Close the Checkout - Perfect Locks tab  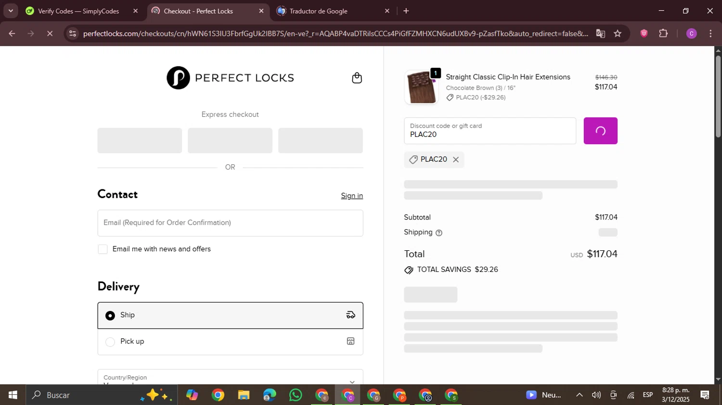[x=261, y=11]
